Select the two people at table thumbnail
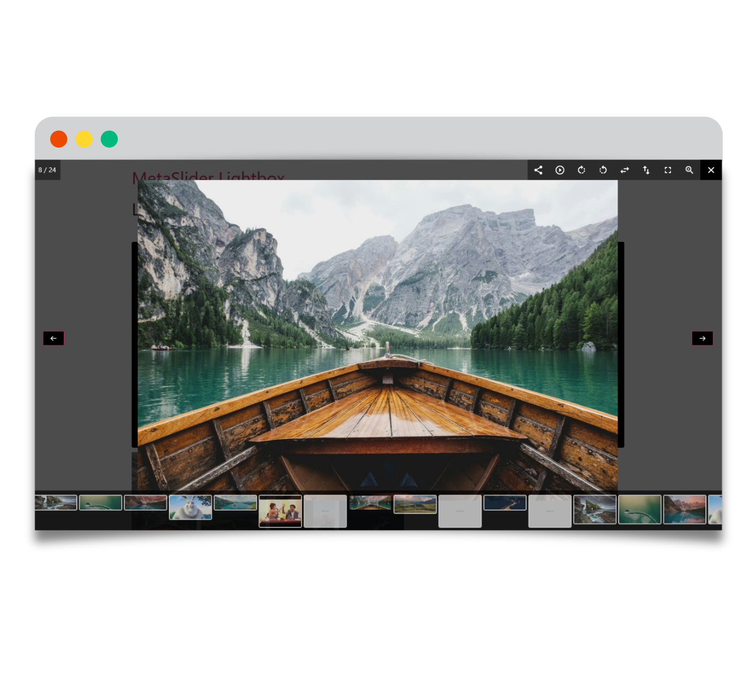Screen dimensions: 753x675 click(280, 511)
